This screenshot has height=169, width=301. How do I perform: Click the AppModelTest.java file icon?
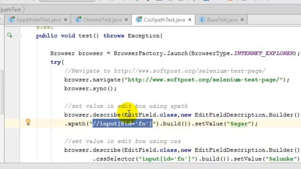click(x=12, y=19)
